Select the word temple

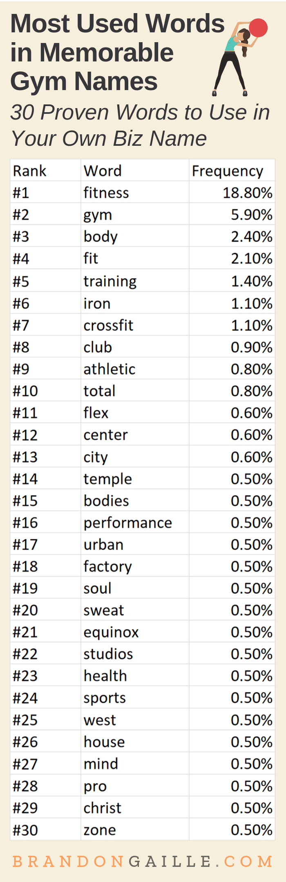(108, 479)
